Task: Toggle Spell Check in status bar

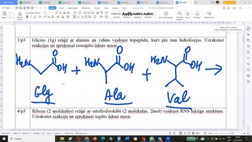Action: [82, 133]
